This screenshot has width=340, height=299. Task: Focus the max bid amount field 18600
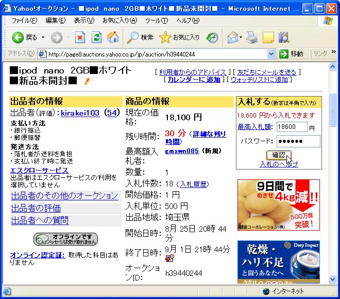tap(292, 127)
